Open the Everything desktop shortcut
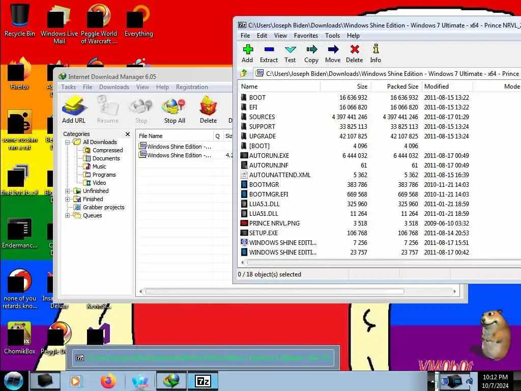Image resolution: width=521 pixels, height=391 pixels. pyautogui.click(x=138, y=20)
